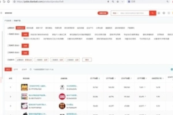
Task: Sort by the second numeric column header arrow
Action: [x=115, y=78]
